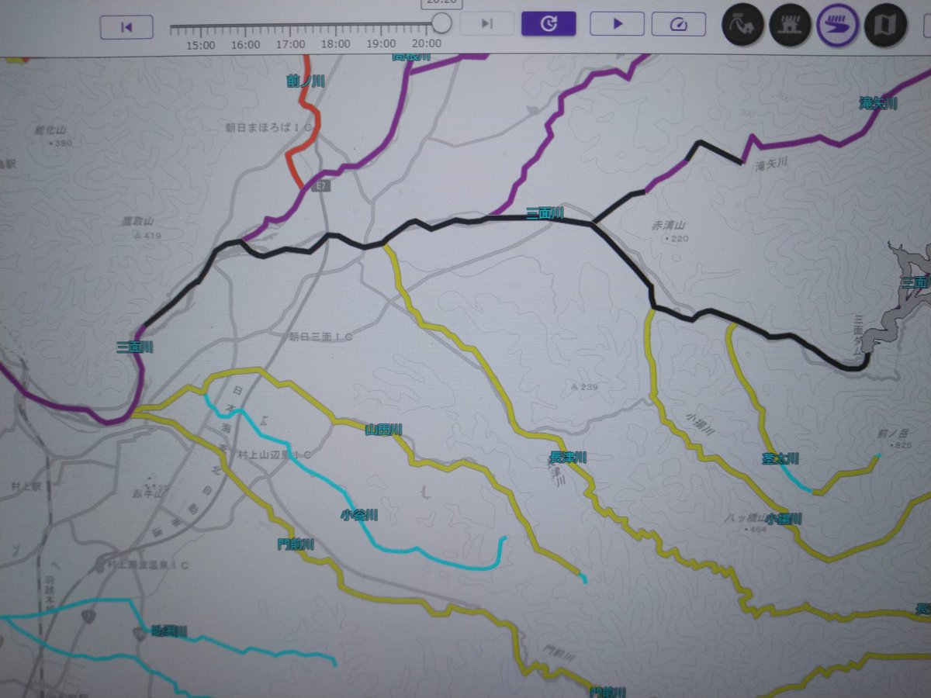Click the 19:00 mark on the timeline
Screen dimensions: 931x698
pos(381,44)
